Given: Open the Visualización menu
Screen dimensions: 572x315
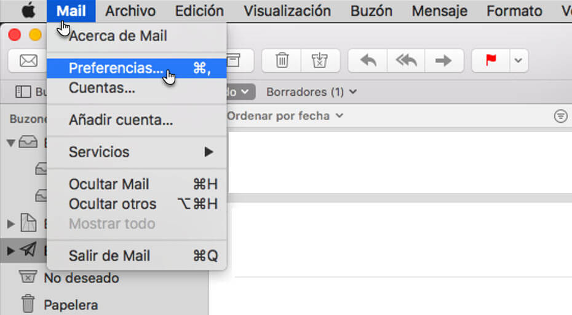Looking at the screenshot, I should (287, 11).
